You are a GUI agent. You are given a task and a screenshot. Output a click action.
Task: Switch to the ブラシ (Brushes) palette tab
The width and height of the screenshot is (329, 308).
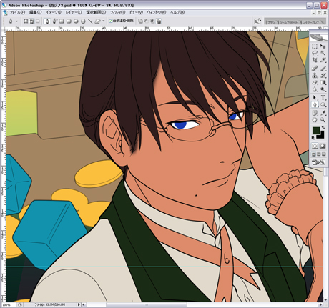click(271, 22)
